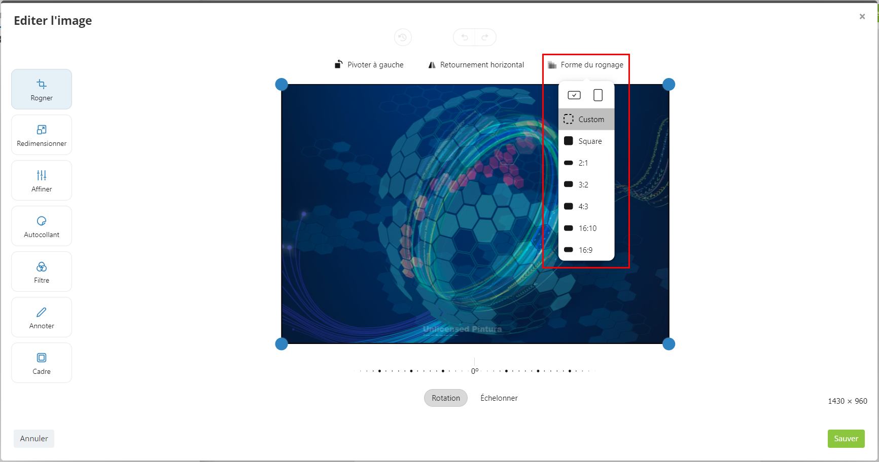Screen dimensions: 879x462
Task: Open the Redimensionner resize tool
Action: (x=42, y=135)
